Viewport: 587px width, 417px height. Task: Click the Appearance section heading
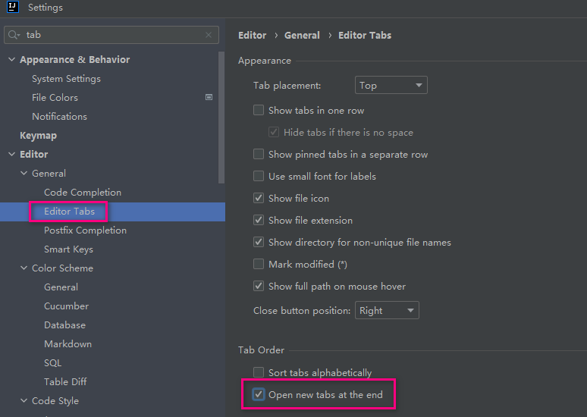[265, 61]
